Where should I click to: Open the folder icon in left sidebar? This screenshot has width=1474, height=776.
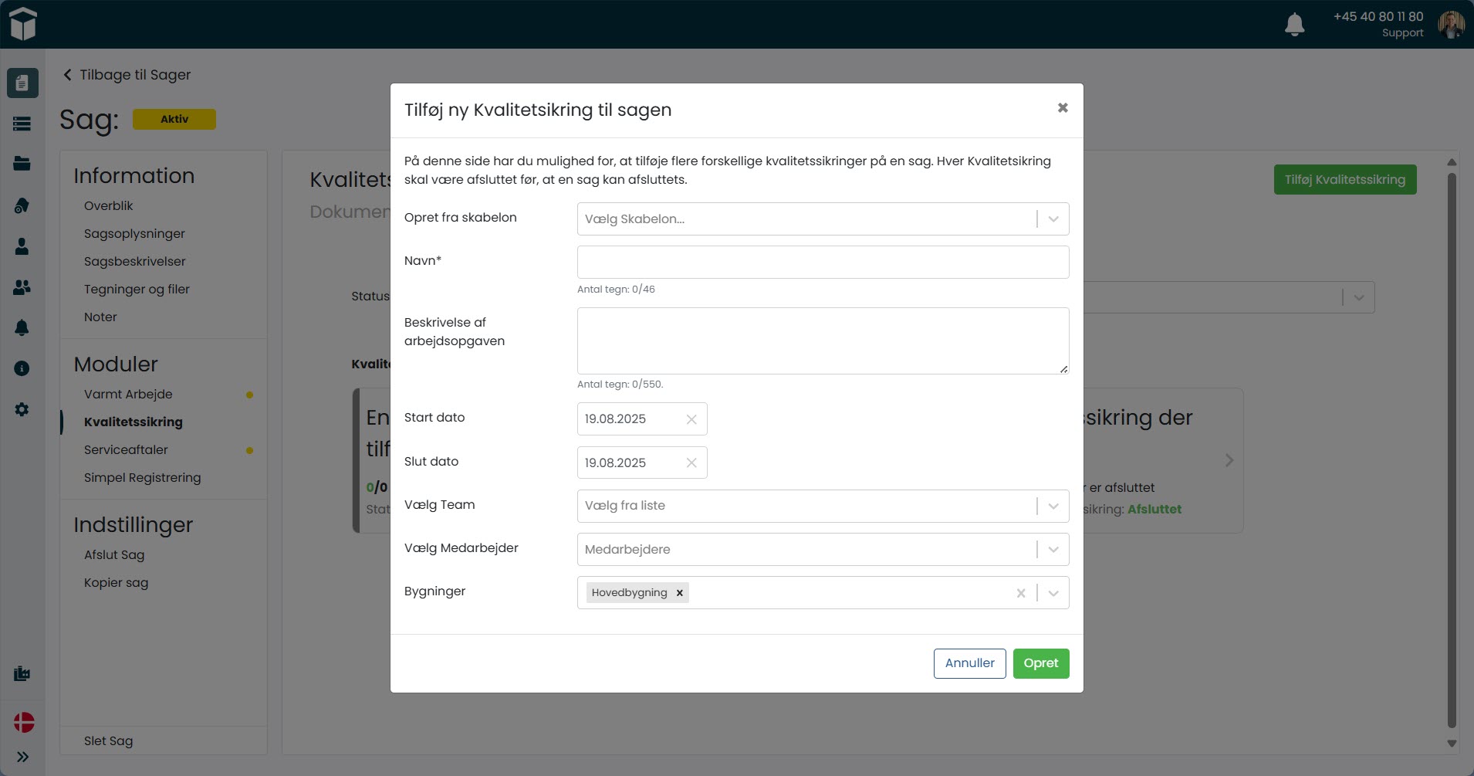pos(22,164)
